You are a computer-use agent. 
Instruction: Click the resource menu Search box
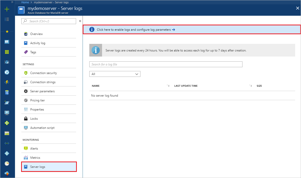coord(49,21)
